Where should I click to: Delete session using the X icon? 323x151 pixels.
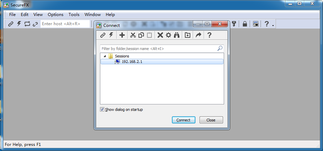click(x=160, y=35)
